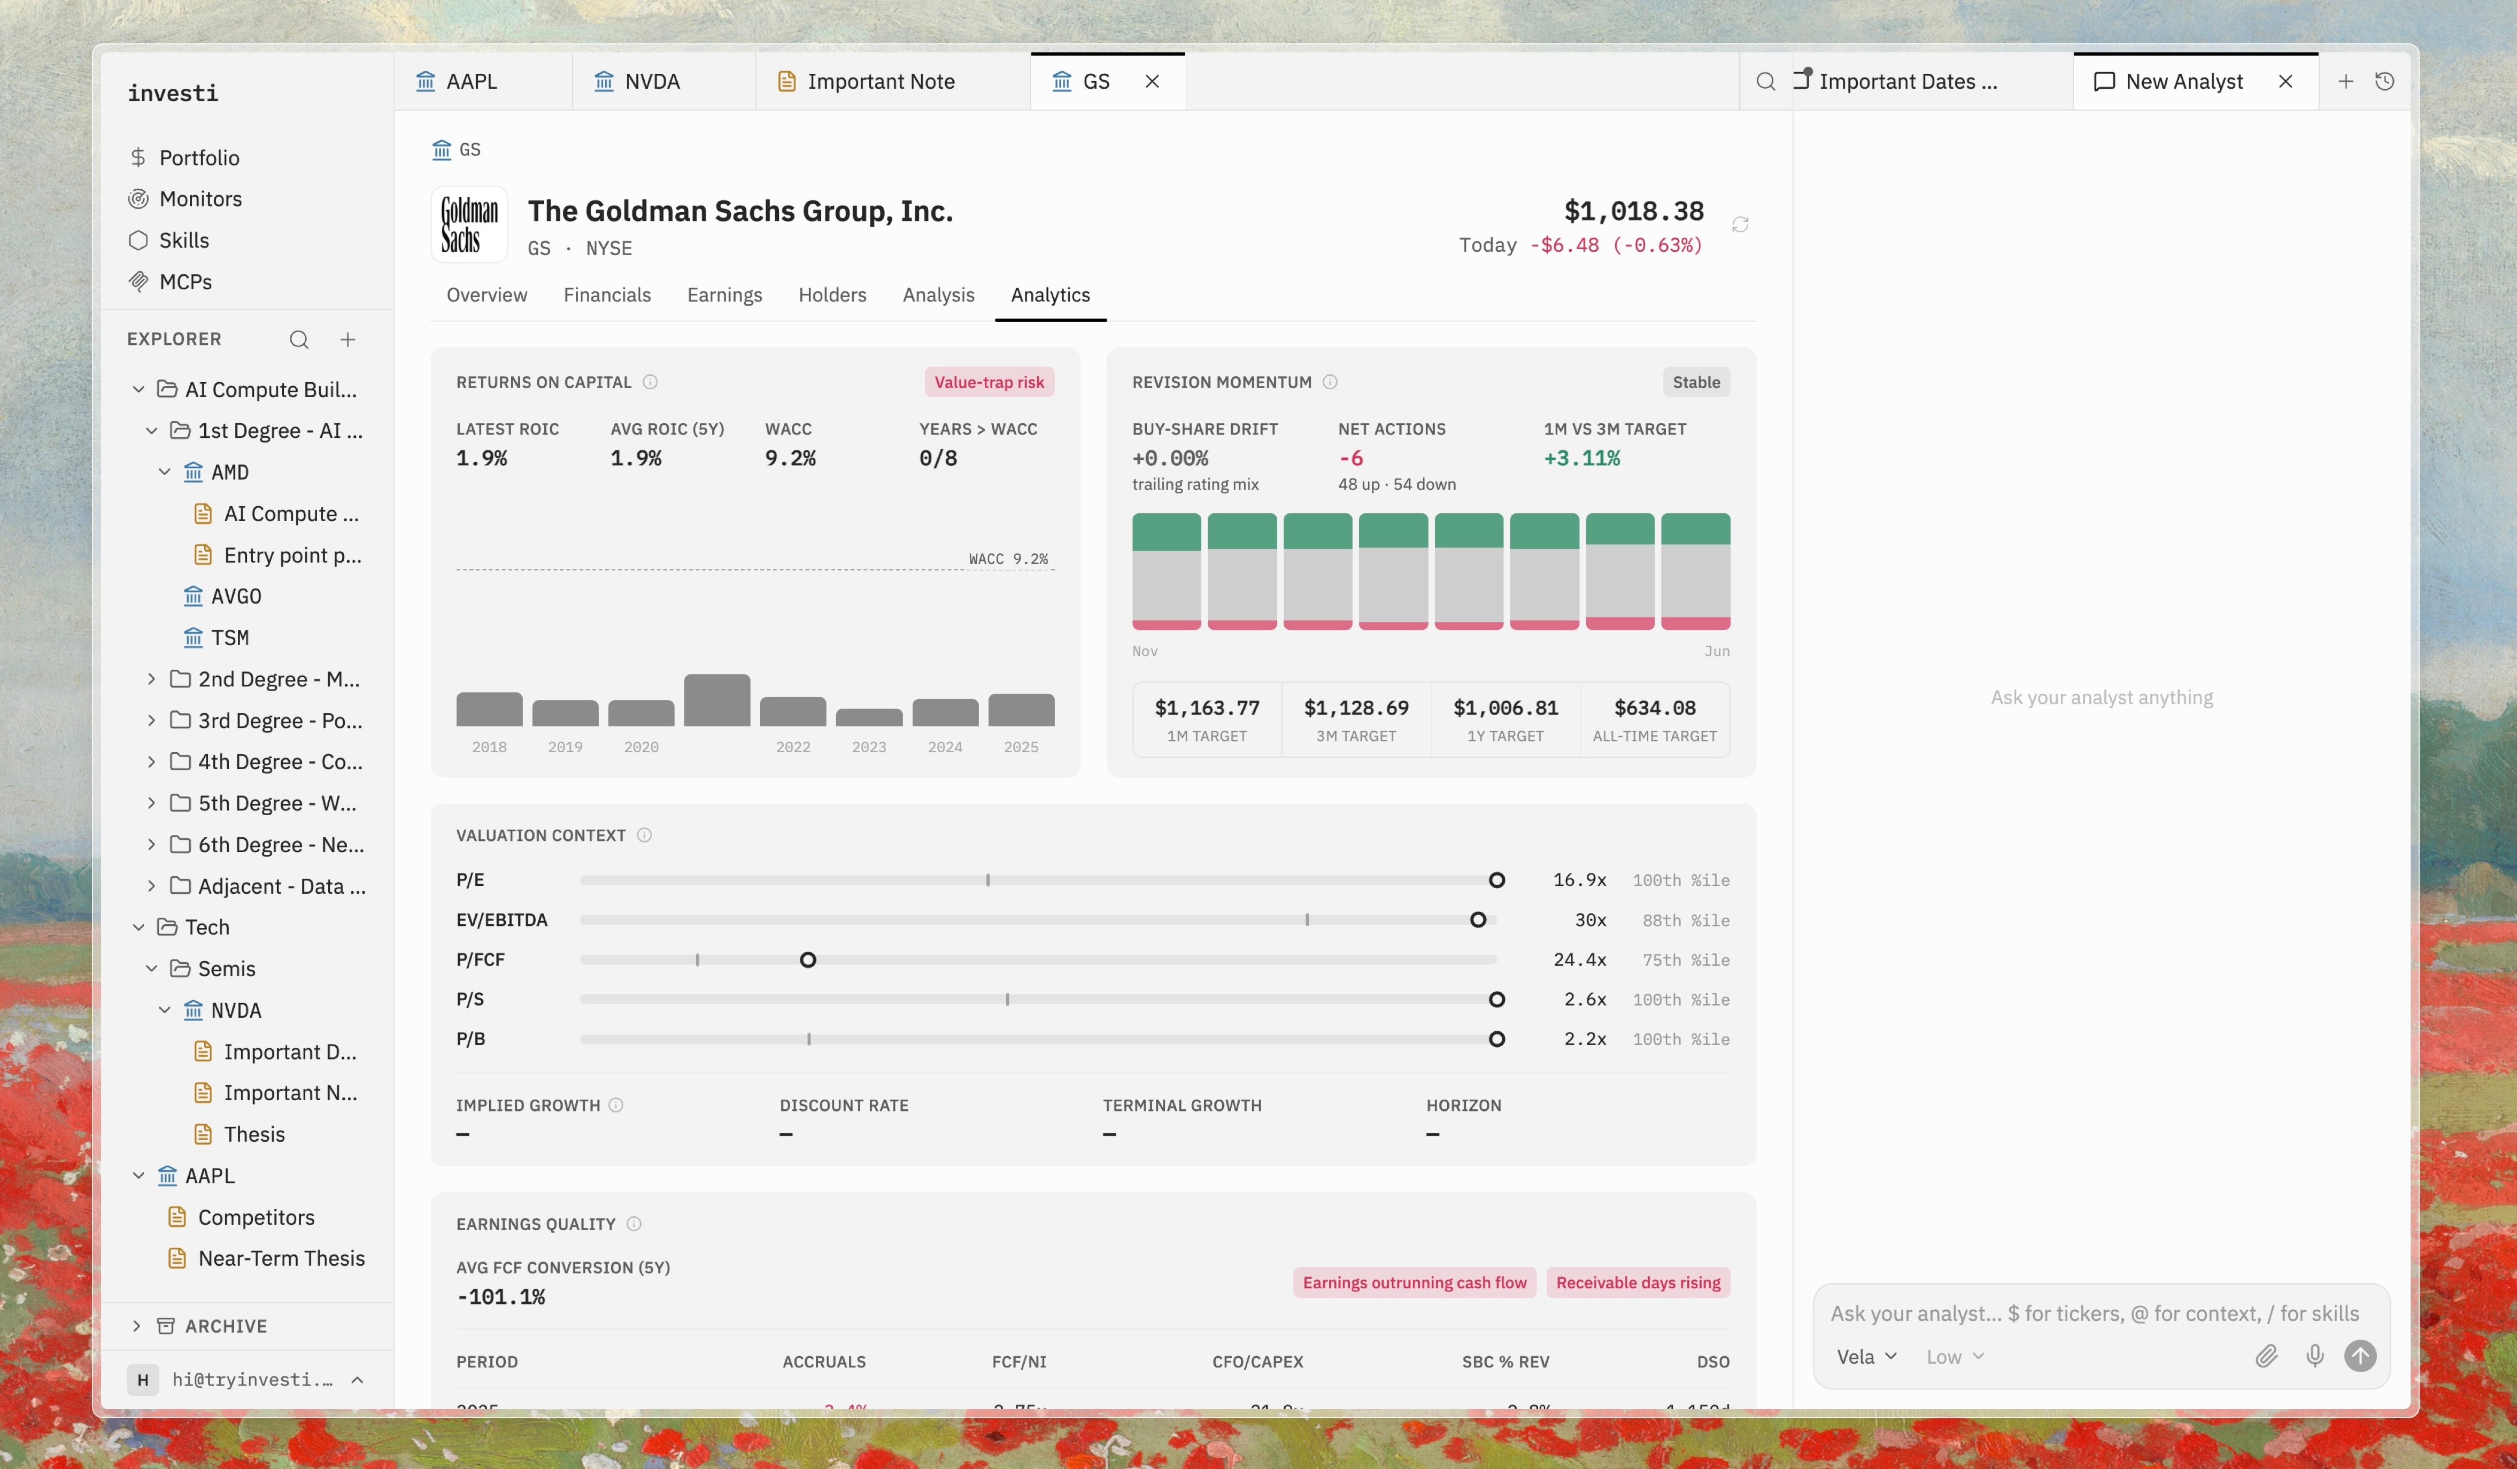Expand the 5th Degree folder

click(x=152, y=804)
